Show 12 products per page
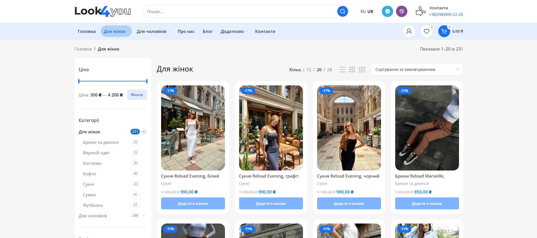The height and width of the screenshot is (238, 537). pyautogui.click(x=309, y=69)
